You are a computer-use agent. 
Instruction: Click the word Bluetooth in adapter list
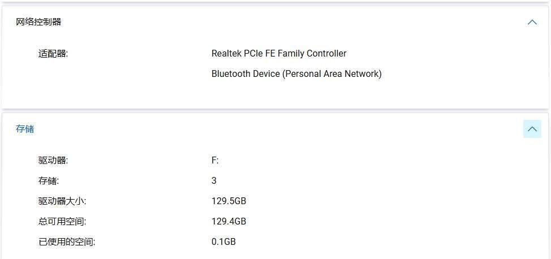(x=228, y=74)
